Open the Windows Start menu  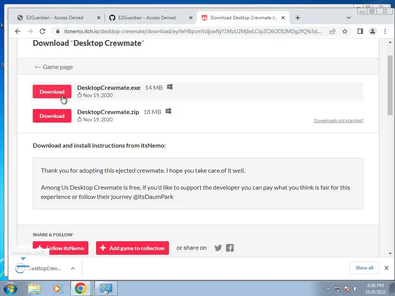tap(10, 288)
